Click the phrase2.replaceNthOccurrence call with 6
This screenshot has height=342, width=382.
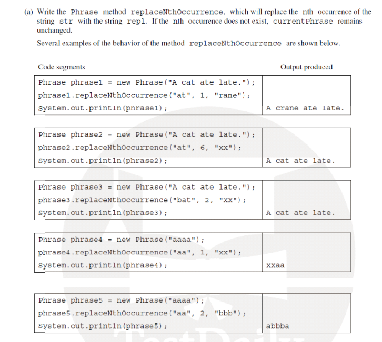(x=139, y=148)
